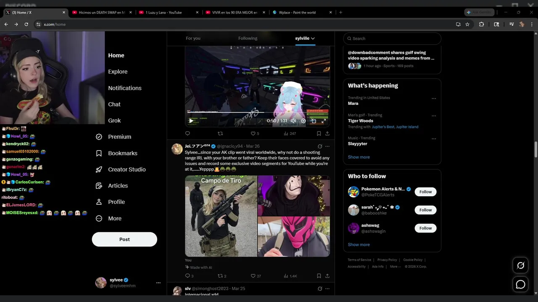This screenshot has height=302, width=538.
Task: Bookmark this page with star icon
Action: [467, 24]
